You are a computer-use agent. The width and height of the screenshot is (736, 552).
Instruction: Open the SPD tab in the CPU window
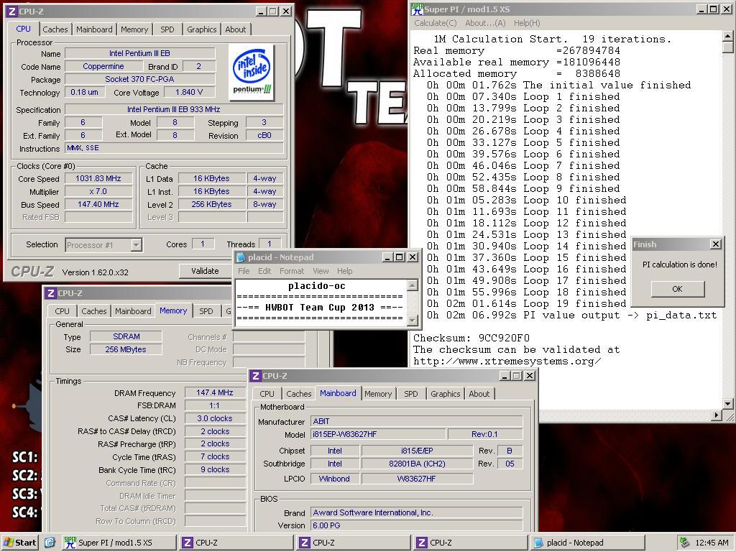167,29
